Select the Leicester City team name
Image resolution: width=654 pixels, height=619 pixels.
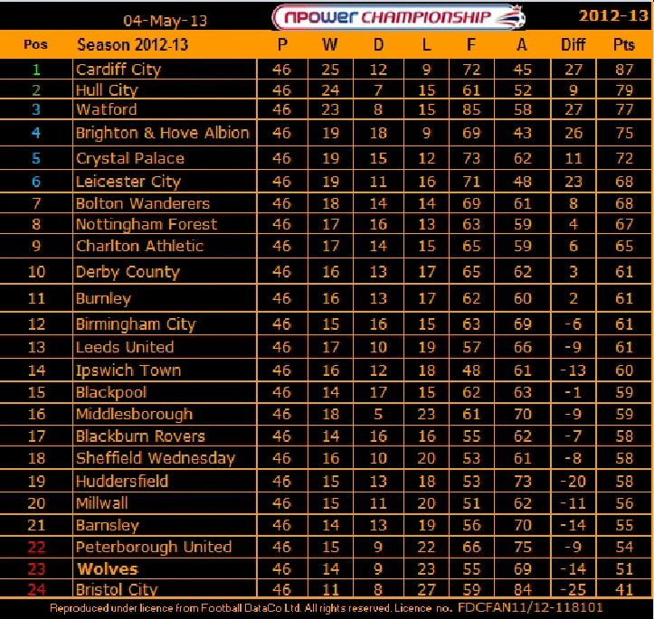128,182
